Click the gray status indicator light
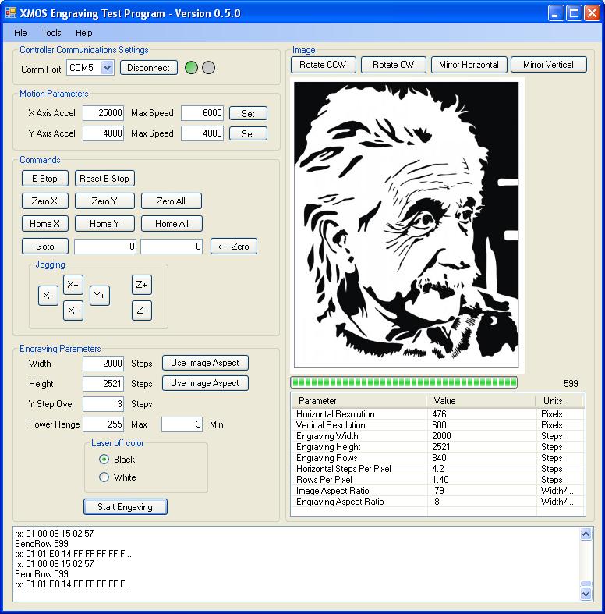The image size is (605, 614). pos(209,68)
